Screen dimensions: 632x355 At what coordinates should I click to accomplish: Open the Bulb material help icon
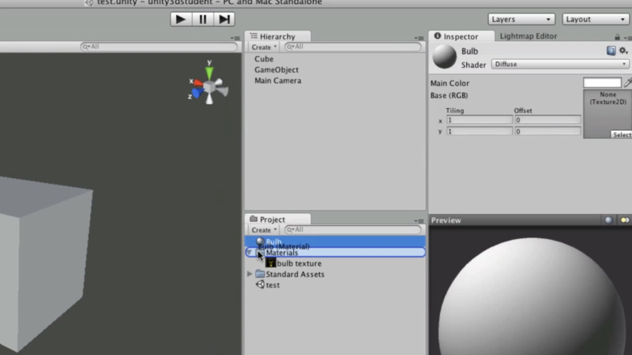pos(611,50)
